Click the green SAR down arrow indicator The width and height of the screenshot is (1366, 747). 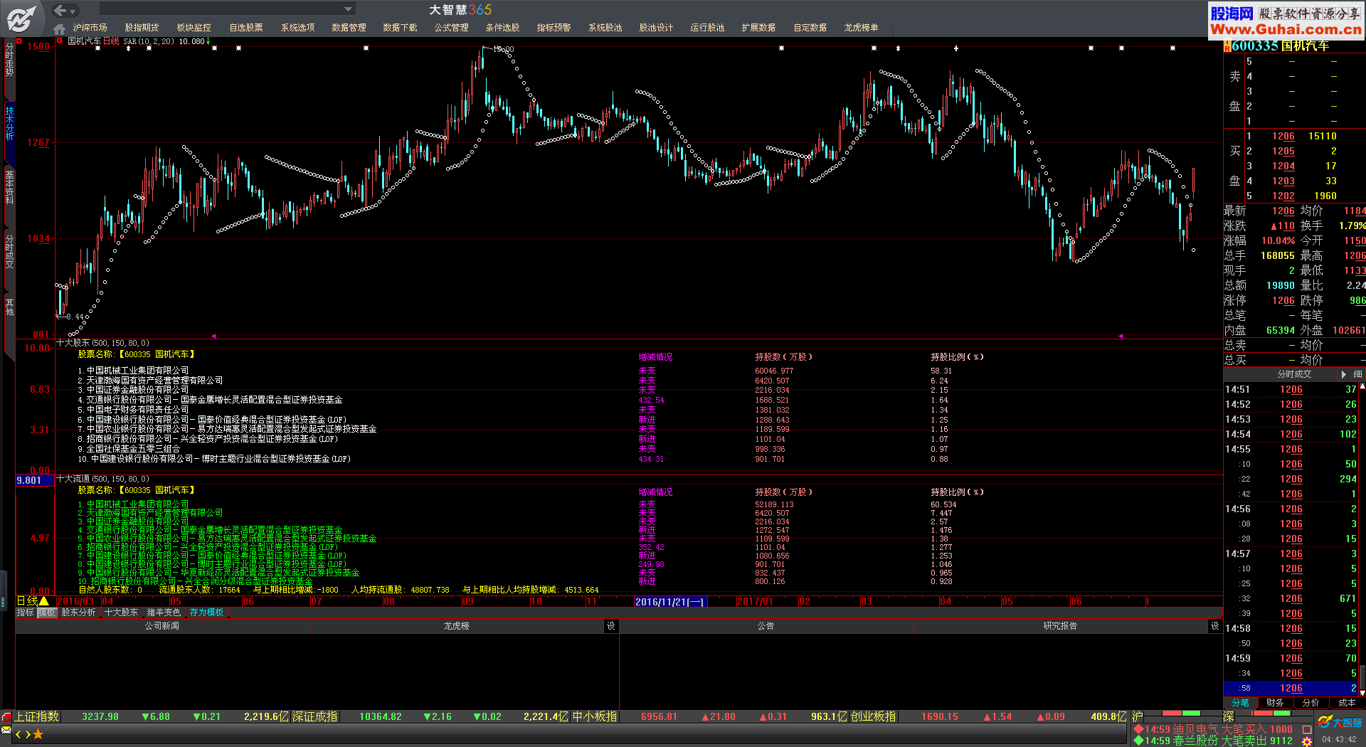208,41
